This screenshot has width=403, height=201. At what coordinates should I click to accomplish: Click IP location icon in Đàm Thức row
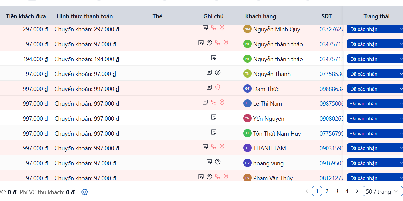[218, 87]
